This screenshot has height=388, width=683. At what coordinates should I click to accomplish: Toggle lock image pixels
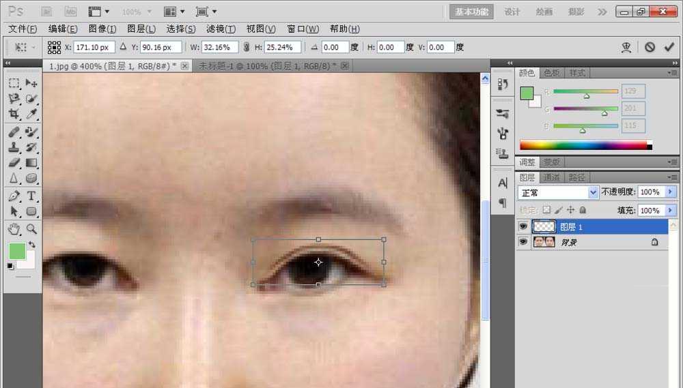pyautogui.click(x=559, y=210)
